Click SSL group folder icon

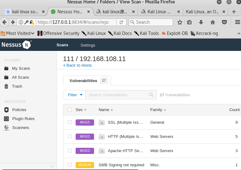pyautogui.click(x=102, y=122)
